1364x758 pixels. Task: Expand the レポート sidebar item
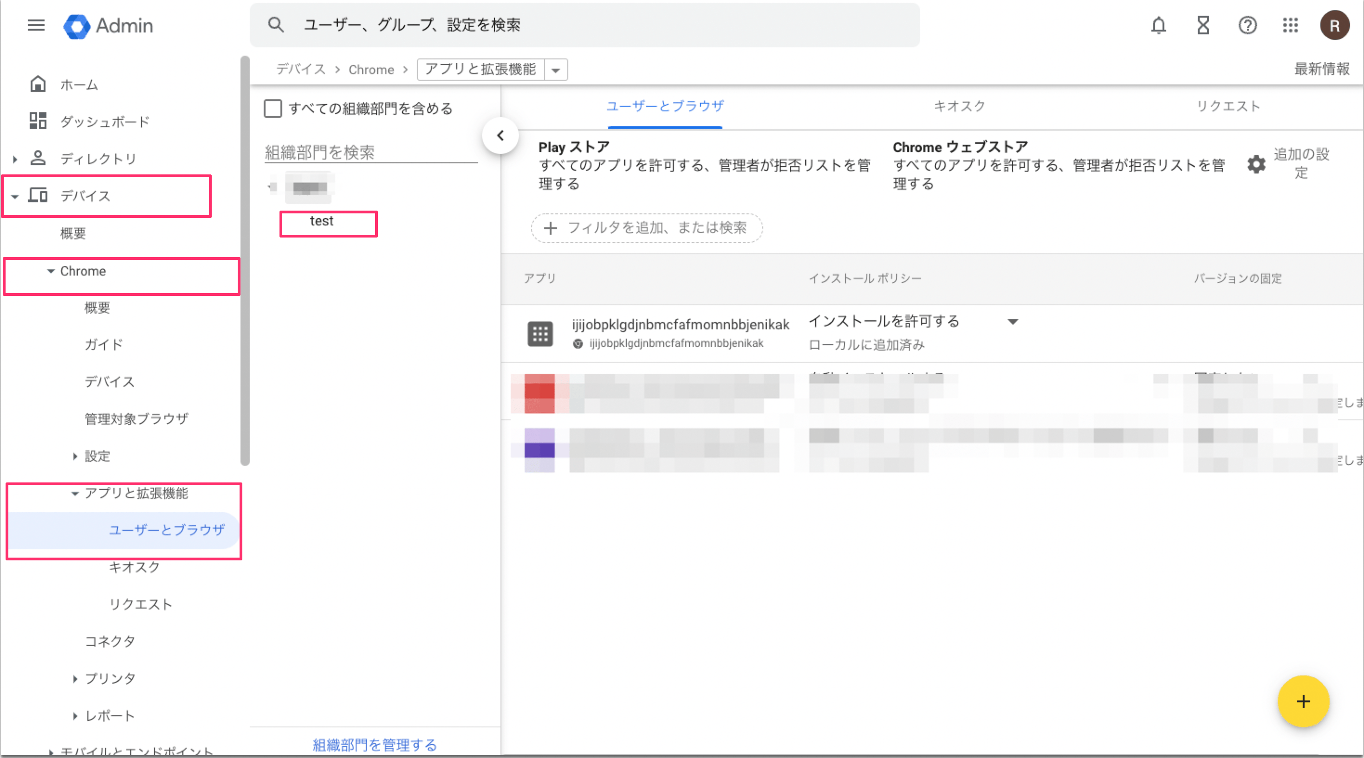tap(75, 716)
